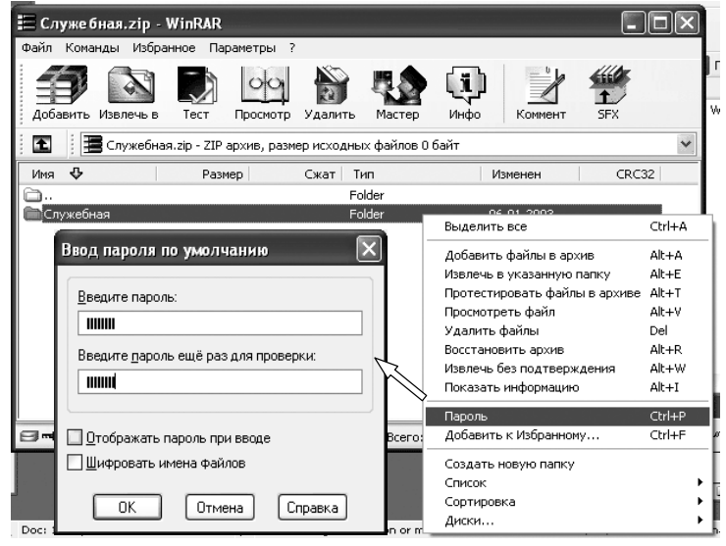Maximize the WinRAR window
The image size is (726, 546).
pos(660,23)
